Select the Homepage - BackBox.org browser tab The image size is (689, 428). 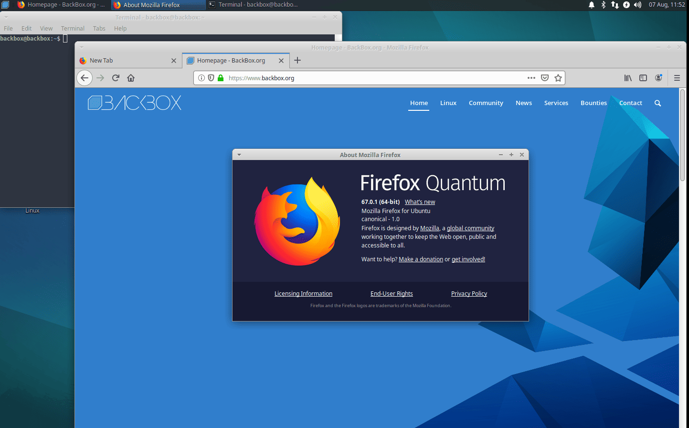tap(236, 61)
